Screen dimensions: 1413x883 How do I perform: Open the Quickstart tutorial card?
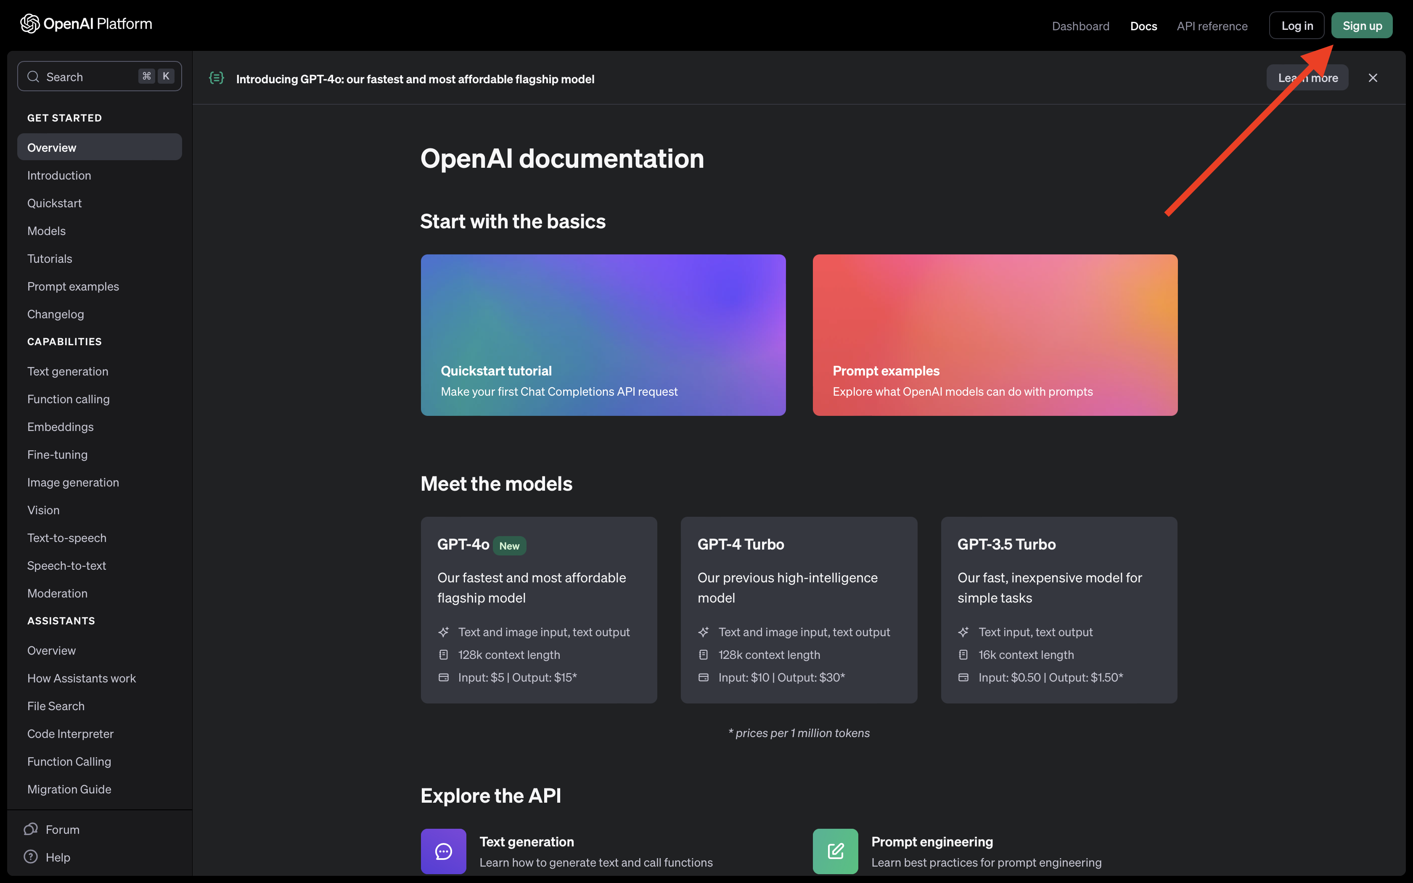tap(603, 335)
